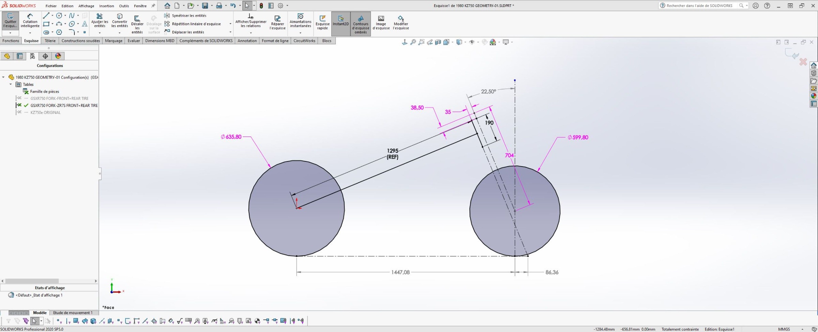Image resolution: width=818 pixels, height=332 pixels.
Task: Click Cotation intelligente dimension tool
Action: coord(30,21)
